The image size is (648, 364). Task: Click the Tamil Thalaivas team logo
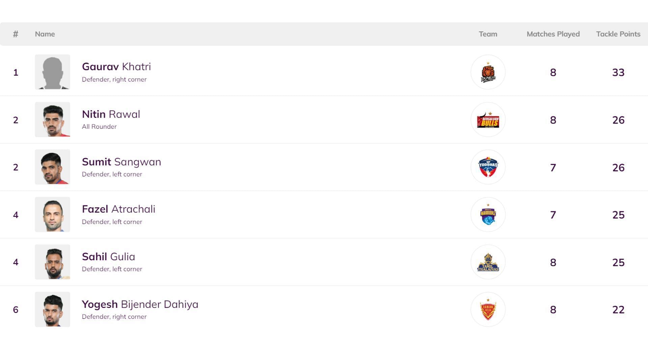click(x=488, y=262)
